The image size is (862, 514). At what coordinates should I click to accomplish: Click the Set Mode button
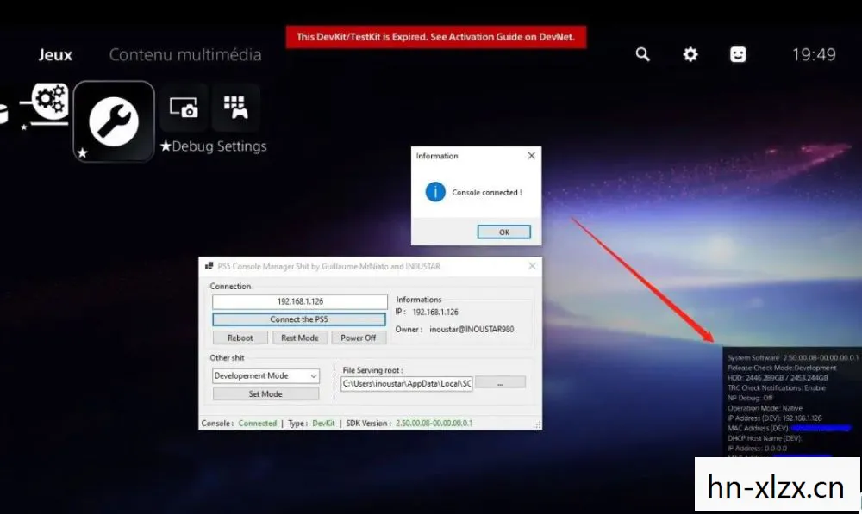pyautogui.click(x=265, y=393)
